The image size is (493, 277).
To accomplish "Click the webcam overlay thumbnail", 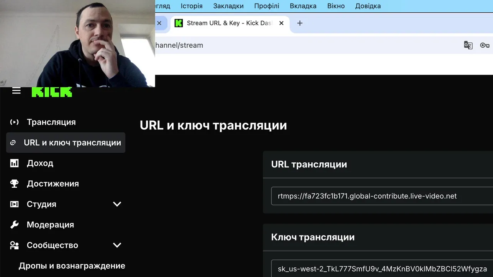I will pos(77,43).
